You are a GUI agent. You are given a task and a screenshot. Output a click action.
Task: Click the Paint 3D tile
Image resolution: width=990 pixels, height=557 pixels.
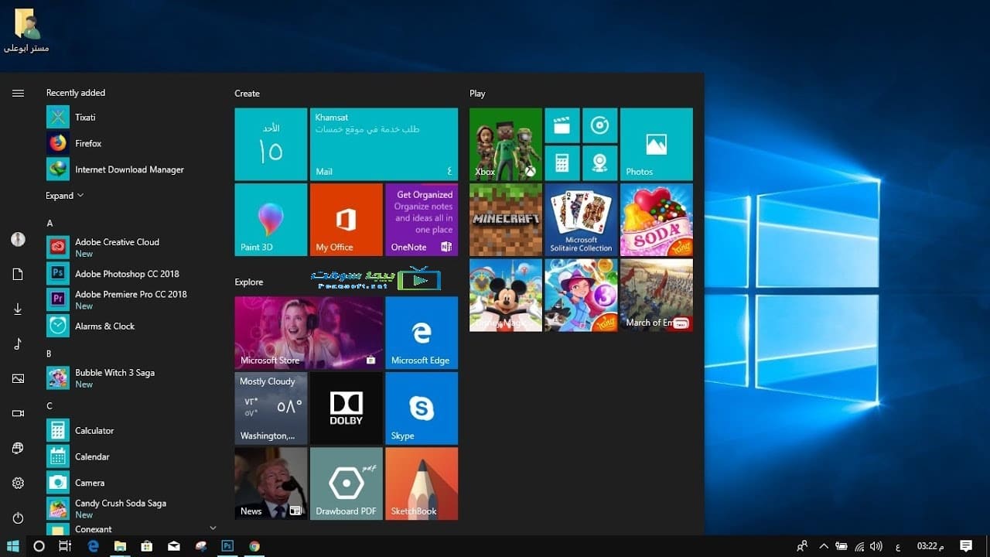(x=271, y=220)
